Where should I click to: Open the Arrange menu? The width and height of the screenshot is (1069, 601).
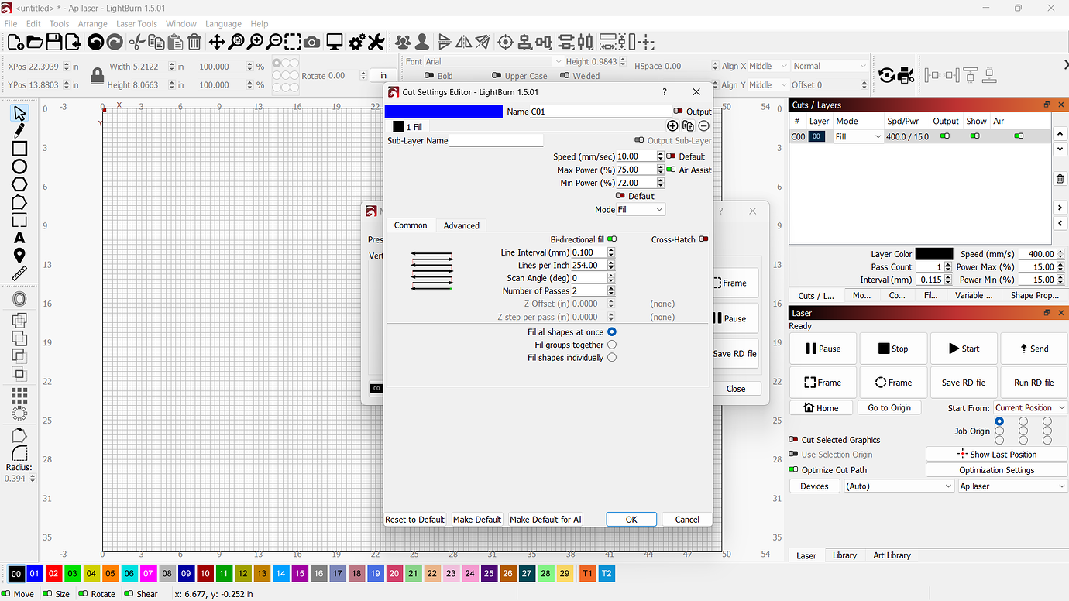tap(93, 23)
